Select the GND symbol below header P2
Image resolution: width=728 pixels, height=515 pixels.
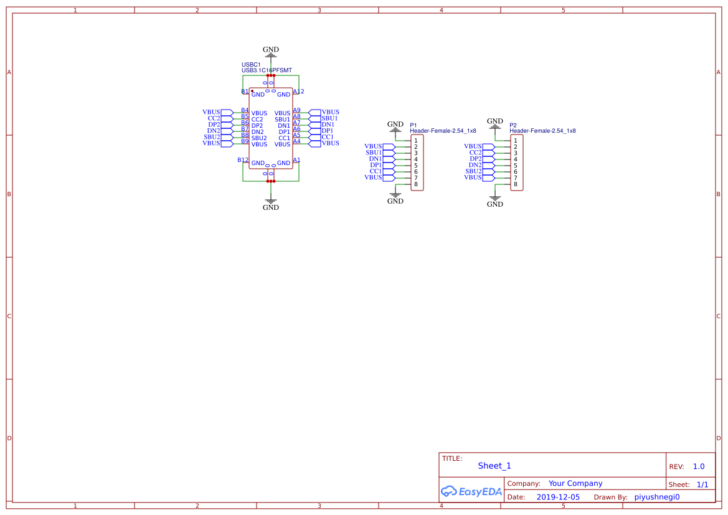pyautogui.click(x=495, y=200)
